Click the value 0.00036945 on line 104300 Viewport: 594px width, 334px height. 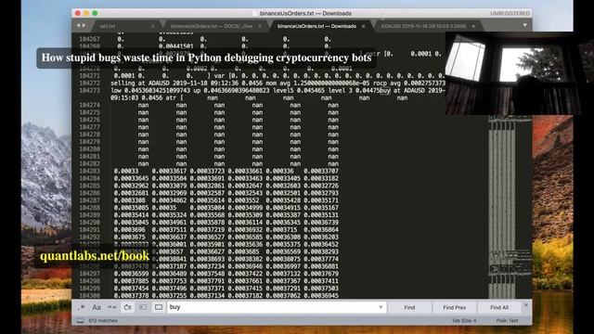pyautogui.click(x=321, y=295)
